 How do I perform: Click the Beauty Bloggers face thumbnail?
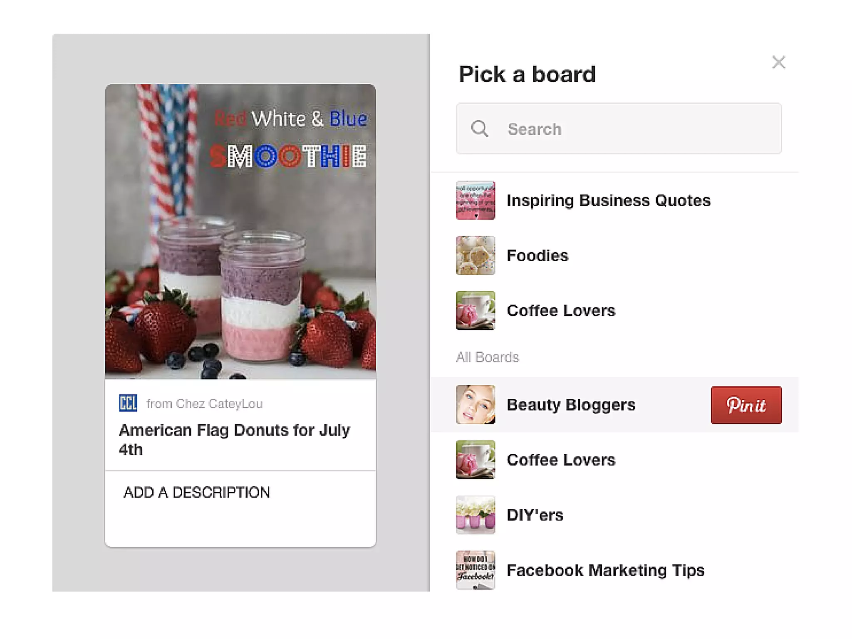point(476,405)
